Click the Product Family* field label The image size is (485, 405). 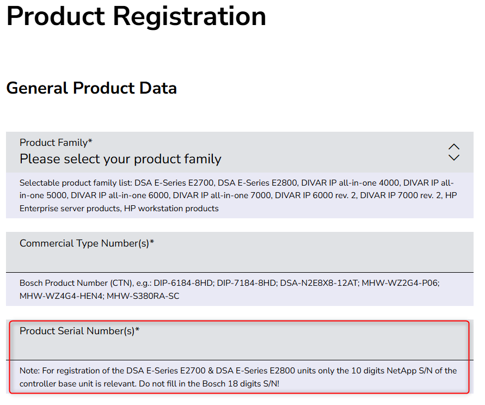click(x=56, y=143)
